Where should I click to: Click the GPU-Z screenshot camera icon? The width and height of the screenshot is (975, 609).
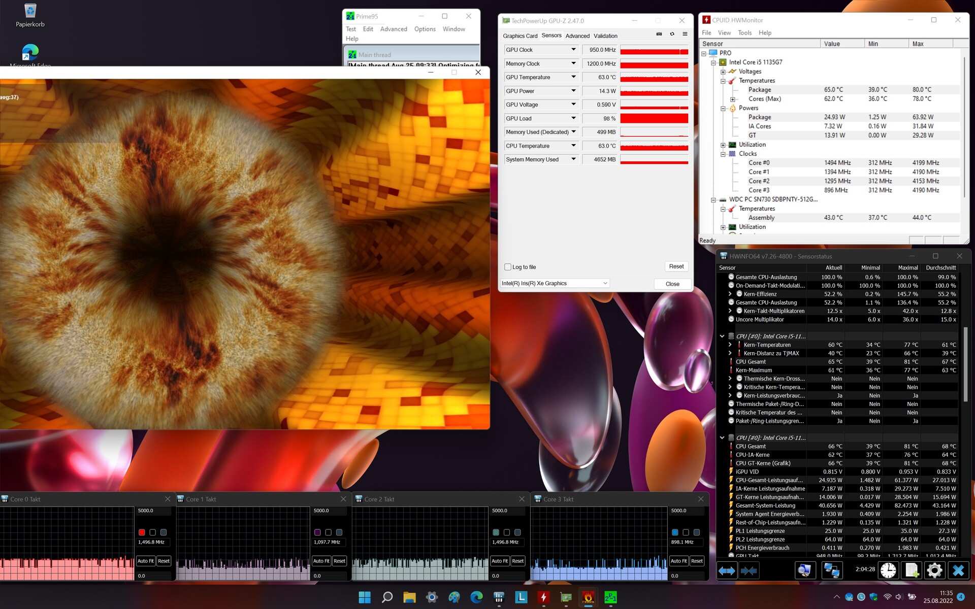pos(659,34)
